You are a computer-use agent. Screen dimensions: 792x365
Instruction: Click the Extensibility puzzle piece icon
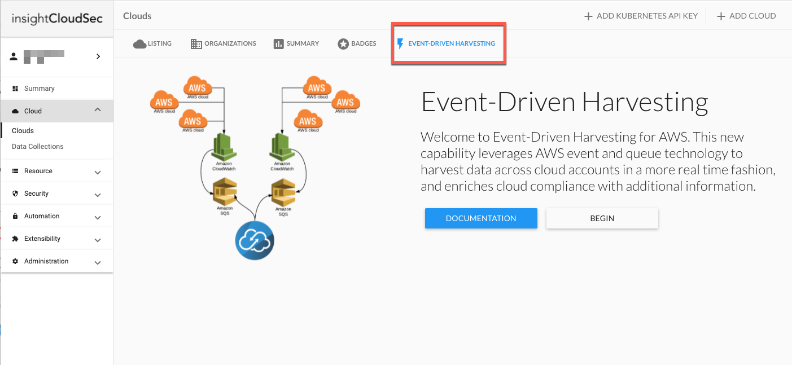point(15,239)
